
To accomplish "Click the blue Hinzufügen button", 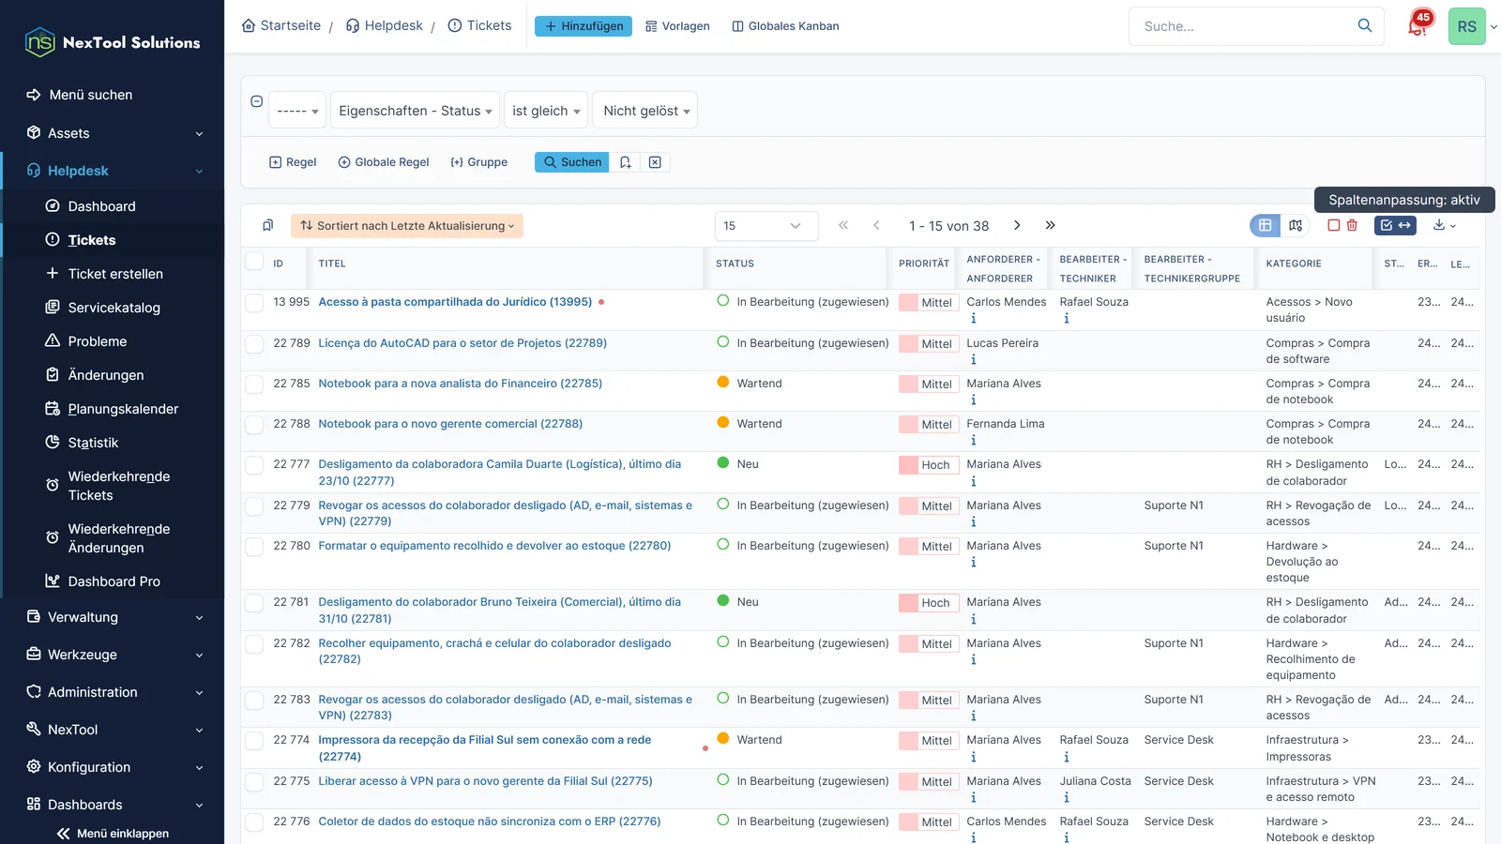I will pos(584,26).
